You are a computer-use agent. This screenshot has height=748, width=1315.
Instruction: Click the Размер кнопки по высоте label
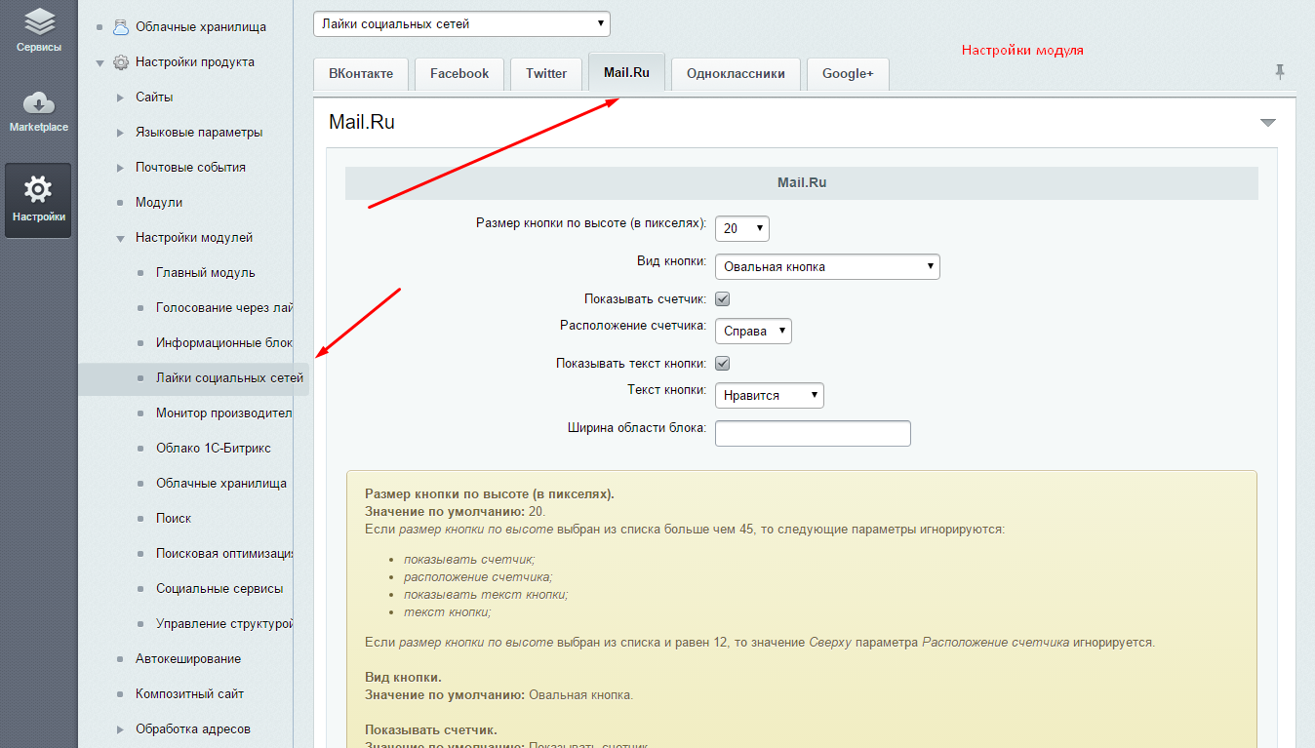point(591,222)
